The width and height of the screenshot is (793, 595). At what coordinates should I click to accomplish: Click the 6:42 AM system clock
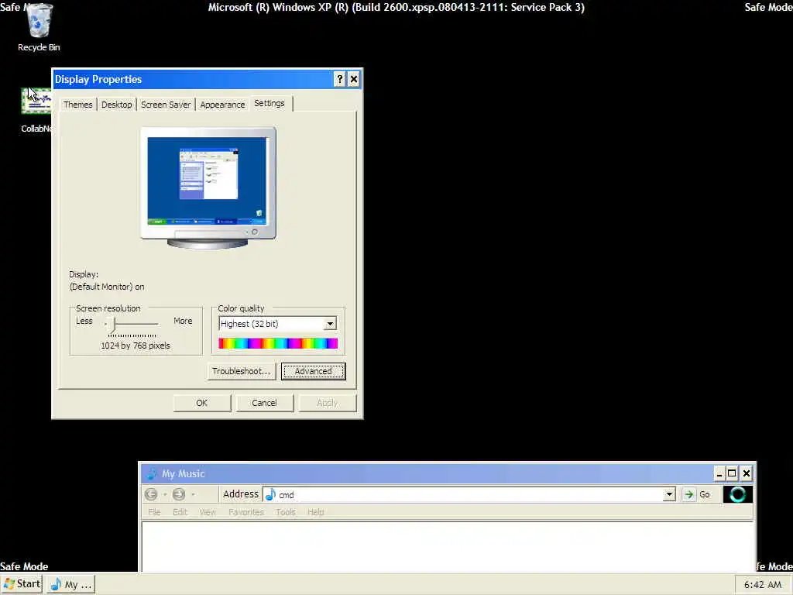(x=763, y=584)
